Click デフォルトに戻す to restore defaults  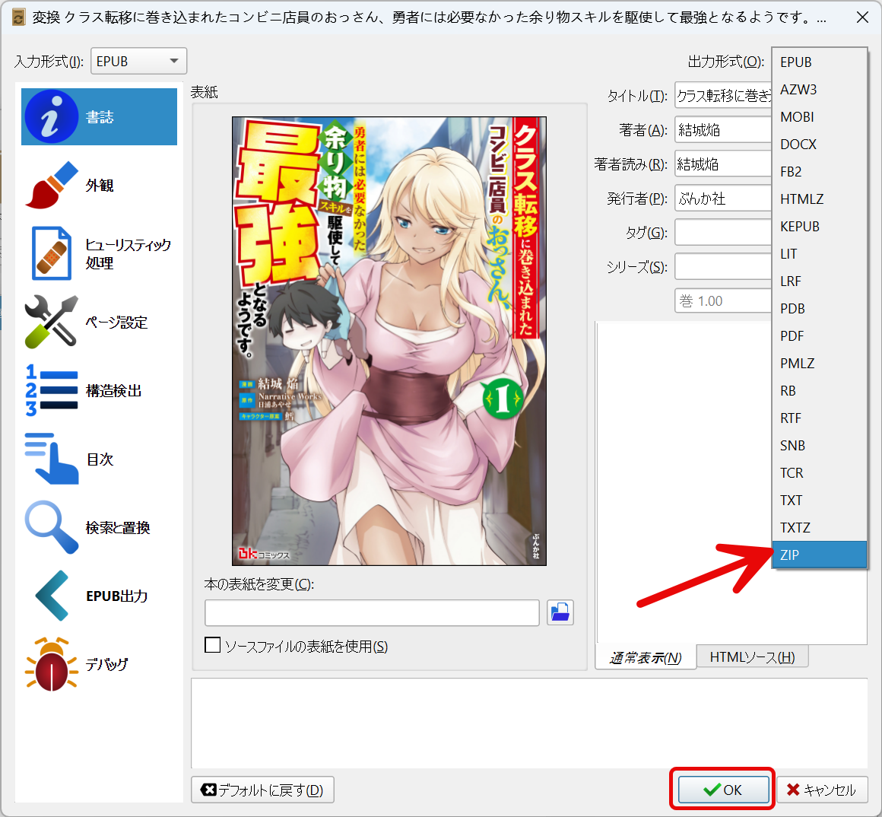point(262,789)
